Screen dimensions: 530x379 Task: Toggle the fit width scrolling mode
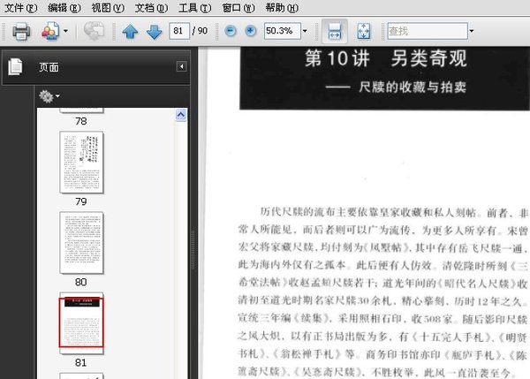(x=335, y=31)
